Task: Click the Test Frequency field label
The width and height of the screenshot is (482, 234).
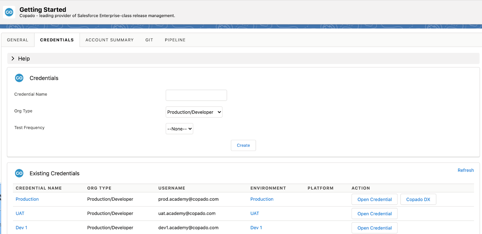Action: coord(30,128)
